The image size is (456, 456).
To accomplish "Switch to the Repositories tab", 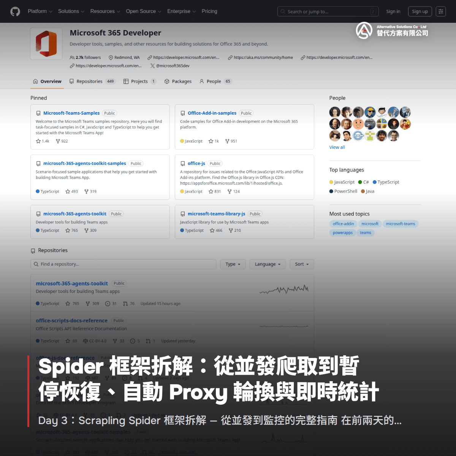I will 92,81.
